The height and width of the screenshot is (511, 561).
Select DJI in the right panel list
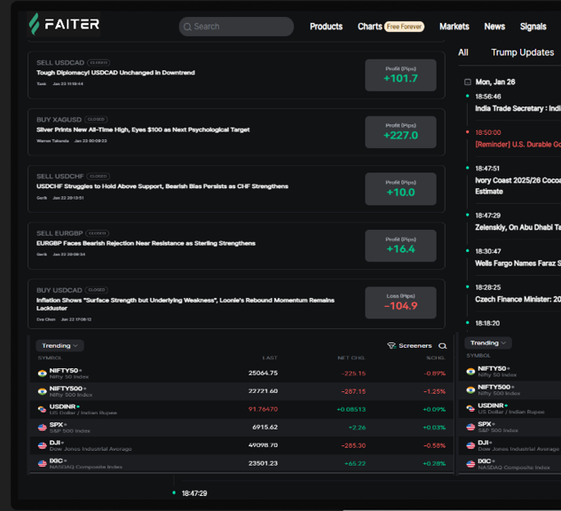click(x=510, y=445)
